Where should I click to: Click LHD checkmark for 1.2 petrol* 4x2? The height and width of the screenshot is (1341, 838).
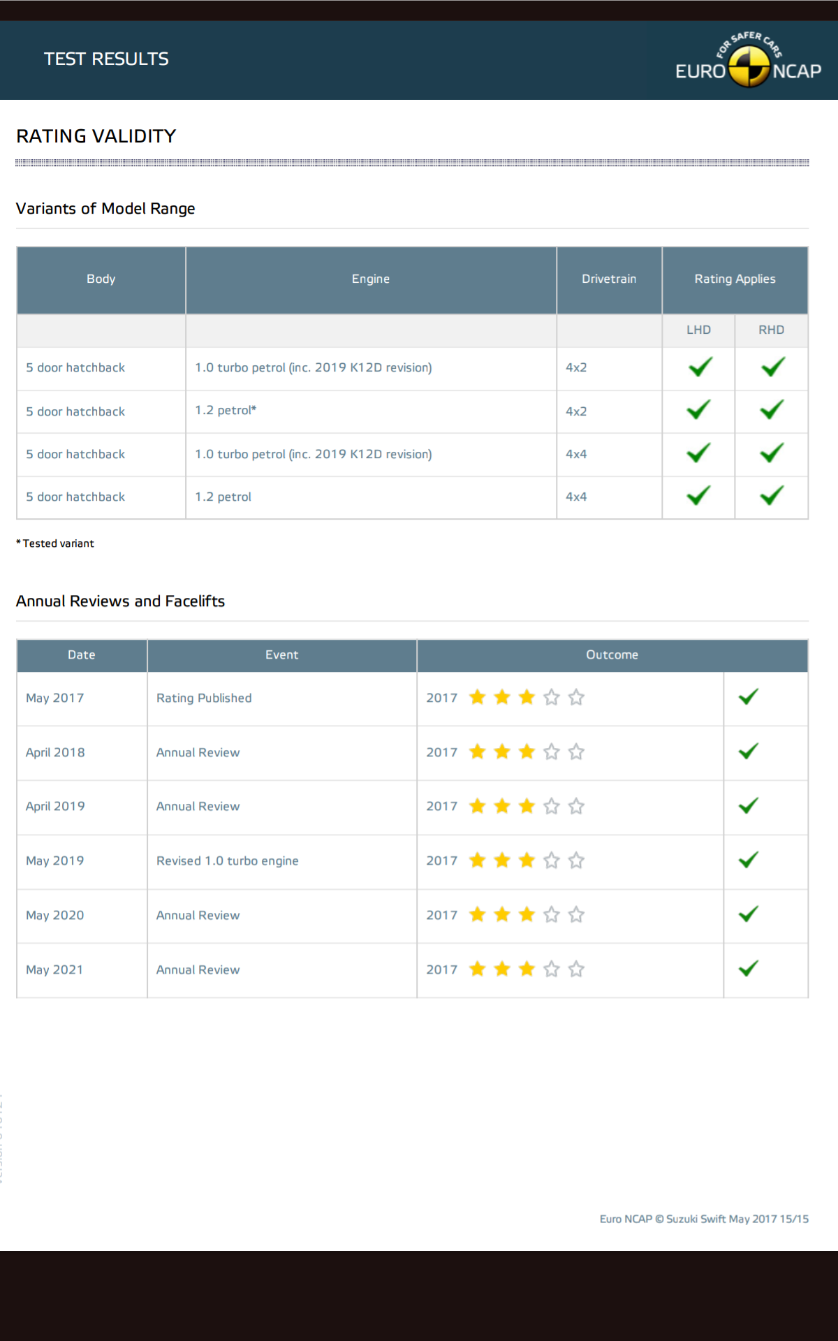(x=698, y=409)
